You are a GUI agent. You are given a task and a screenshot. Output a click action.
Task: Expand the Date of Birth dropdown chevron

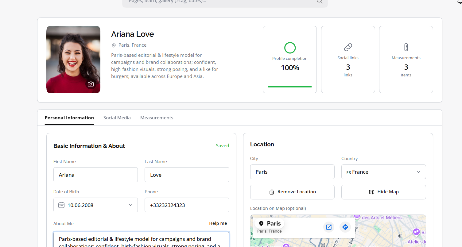130,205
